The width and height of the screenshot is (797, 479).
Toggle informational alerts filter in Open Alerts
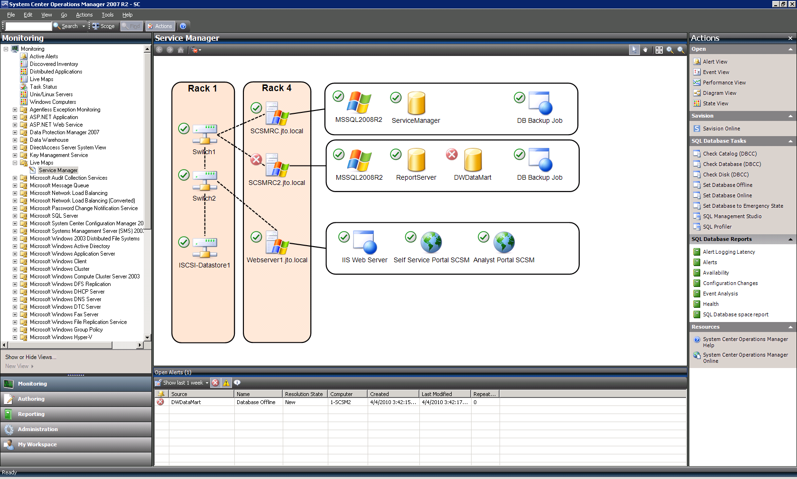237,383
